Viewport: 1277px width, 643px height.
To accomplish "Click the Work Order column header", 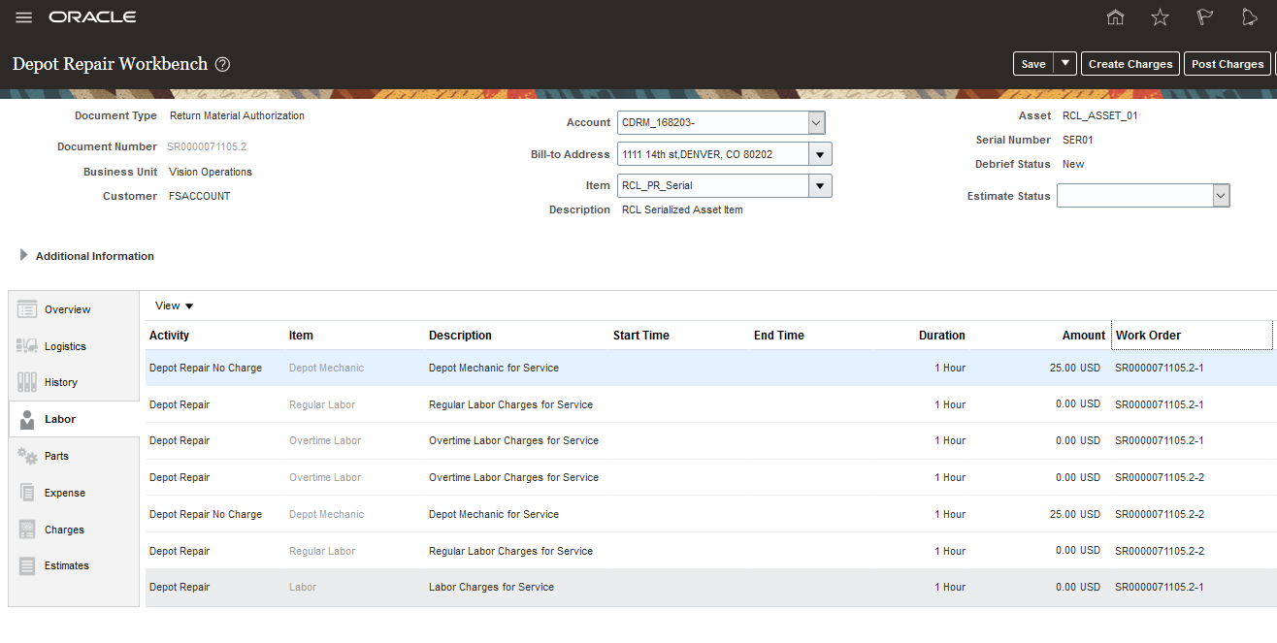I will point(1149,336).
